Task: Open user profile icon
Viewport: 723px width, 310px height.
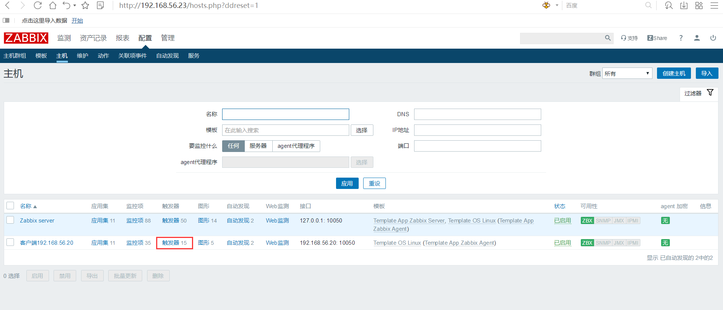Action: click(697, 38)
